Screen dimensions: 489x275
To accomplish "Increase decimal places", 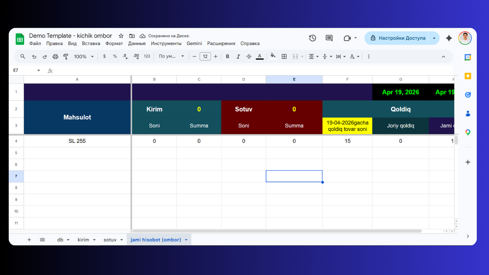I will tap(136, 57).
